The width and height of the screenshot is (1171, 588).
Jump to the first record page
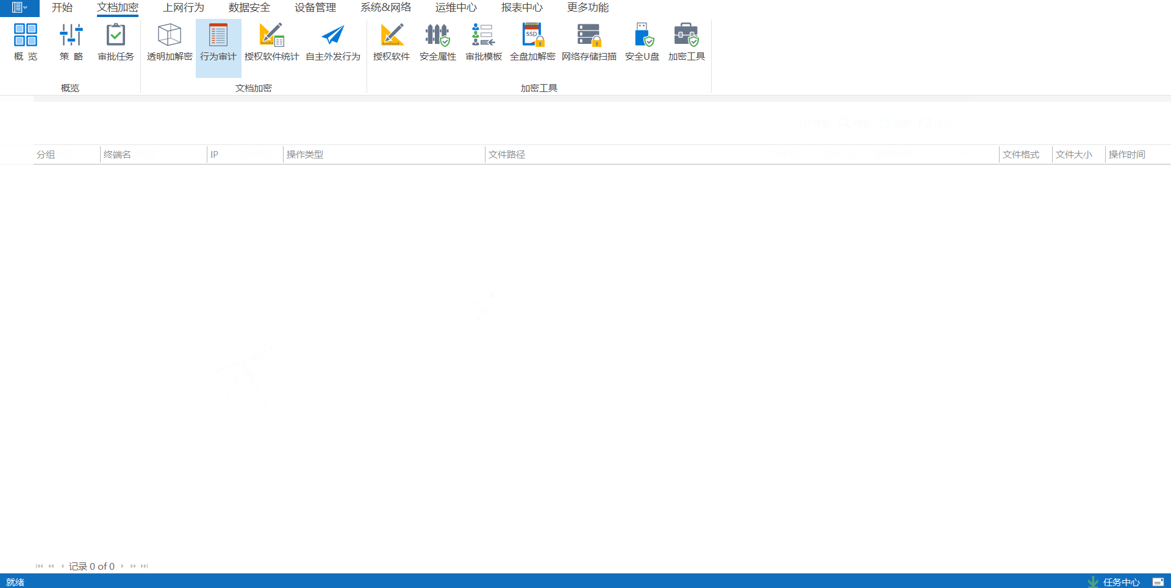click(x=39, y=566)
